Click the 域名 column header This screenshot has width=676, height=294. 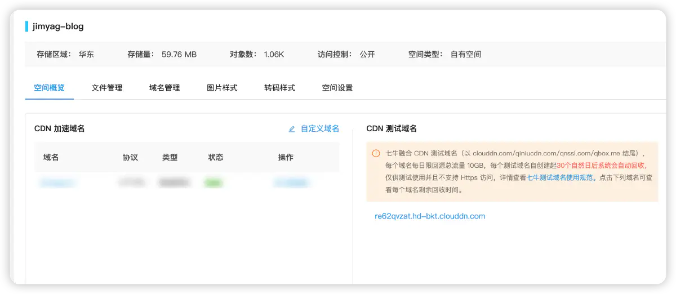[51, 157]
